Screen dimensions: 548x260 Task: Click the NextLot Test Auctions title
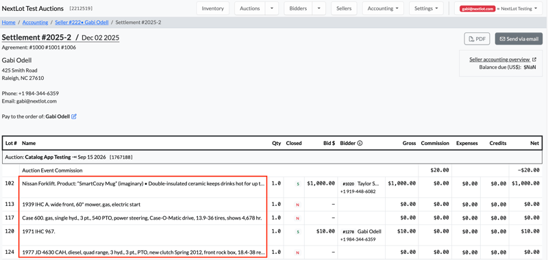[x=33, y=8]
